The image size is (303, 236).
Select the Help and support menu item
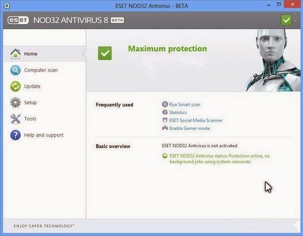point(44,135)
